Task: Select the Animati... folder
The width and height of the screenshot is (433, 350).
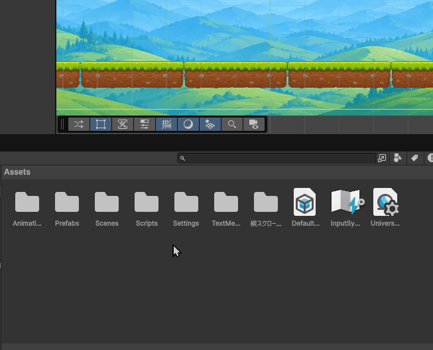Action: pyautogui.click(x=27, y=208)
